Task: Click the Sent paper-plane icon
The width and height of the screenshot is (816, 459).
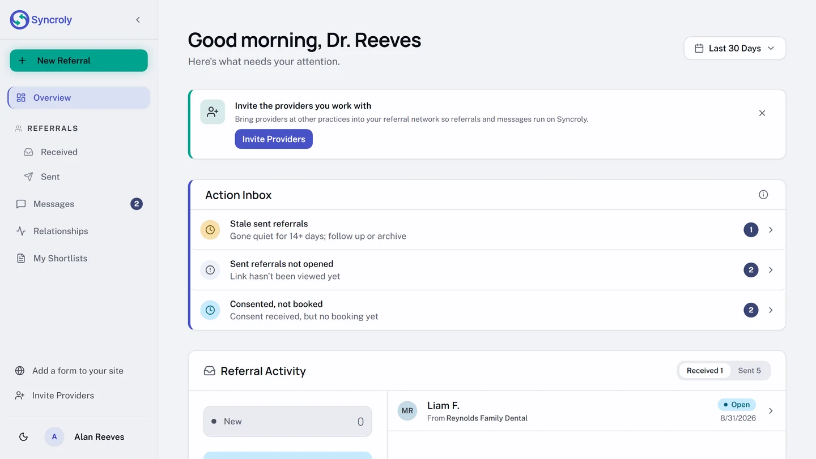Action: click(x=28, y=177)
